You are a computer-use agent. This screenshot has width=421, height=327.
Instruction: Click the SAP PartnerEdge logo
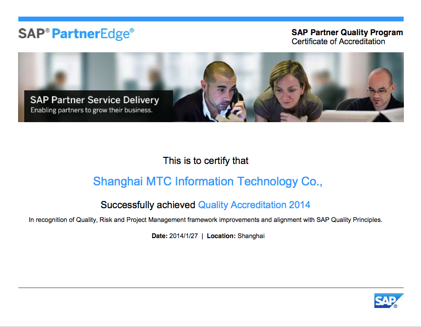[x=76, y=34]
